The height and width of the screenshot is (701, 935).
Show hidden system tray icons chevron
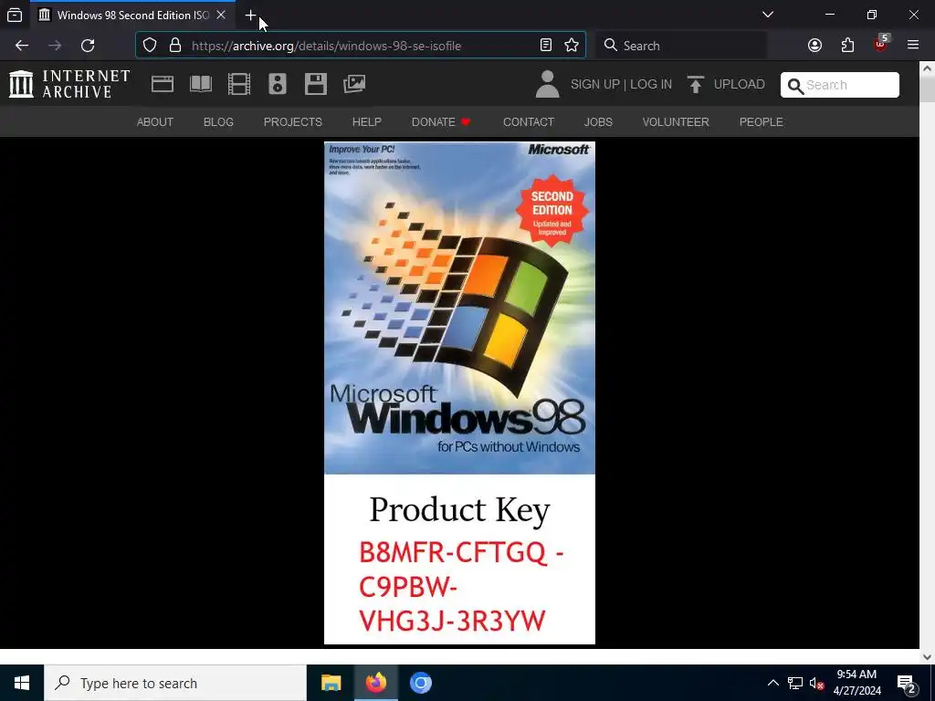pyautogui.click(x=772, y=683)
